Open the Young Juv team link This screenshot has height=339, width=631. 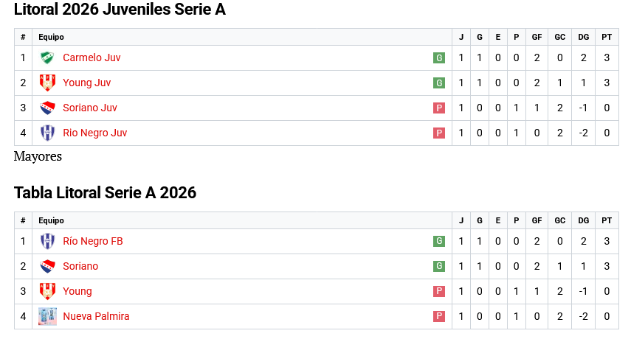click(86, 83)
